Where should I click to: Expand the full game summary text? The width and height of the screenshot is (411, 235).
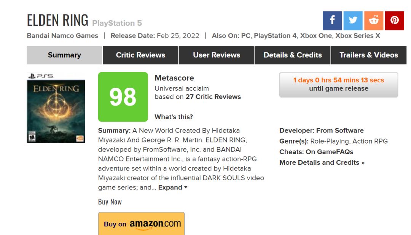(173, 188)
